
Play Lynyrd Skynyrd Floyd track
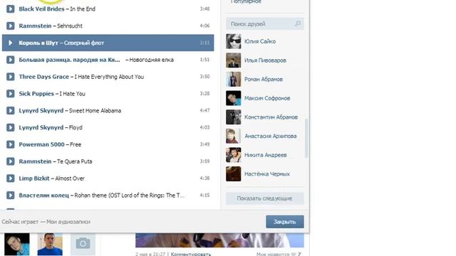click(11, 127)
